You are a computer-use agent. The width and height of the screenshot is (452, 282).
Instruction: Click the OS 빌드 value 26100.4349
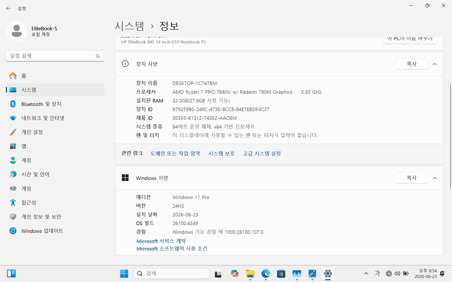coord(185,223)
